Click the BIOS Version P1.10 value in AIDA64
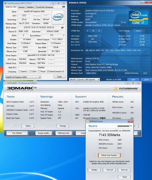The image size is (152, 180). pos(117,62)
